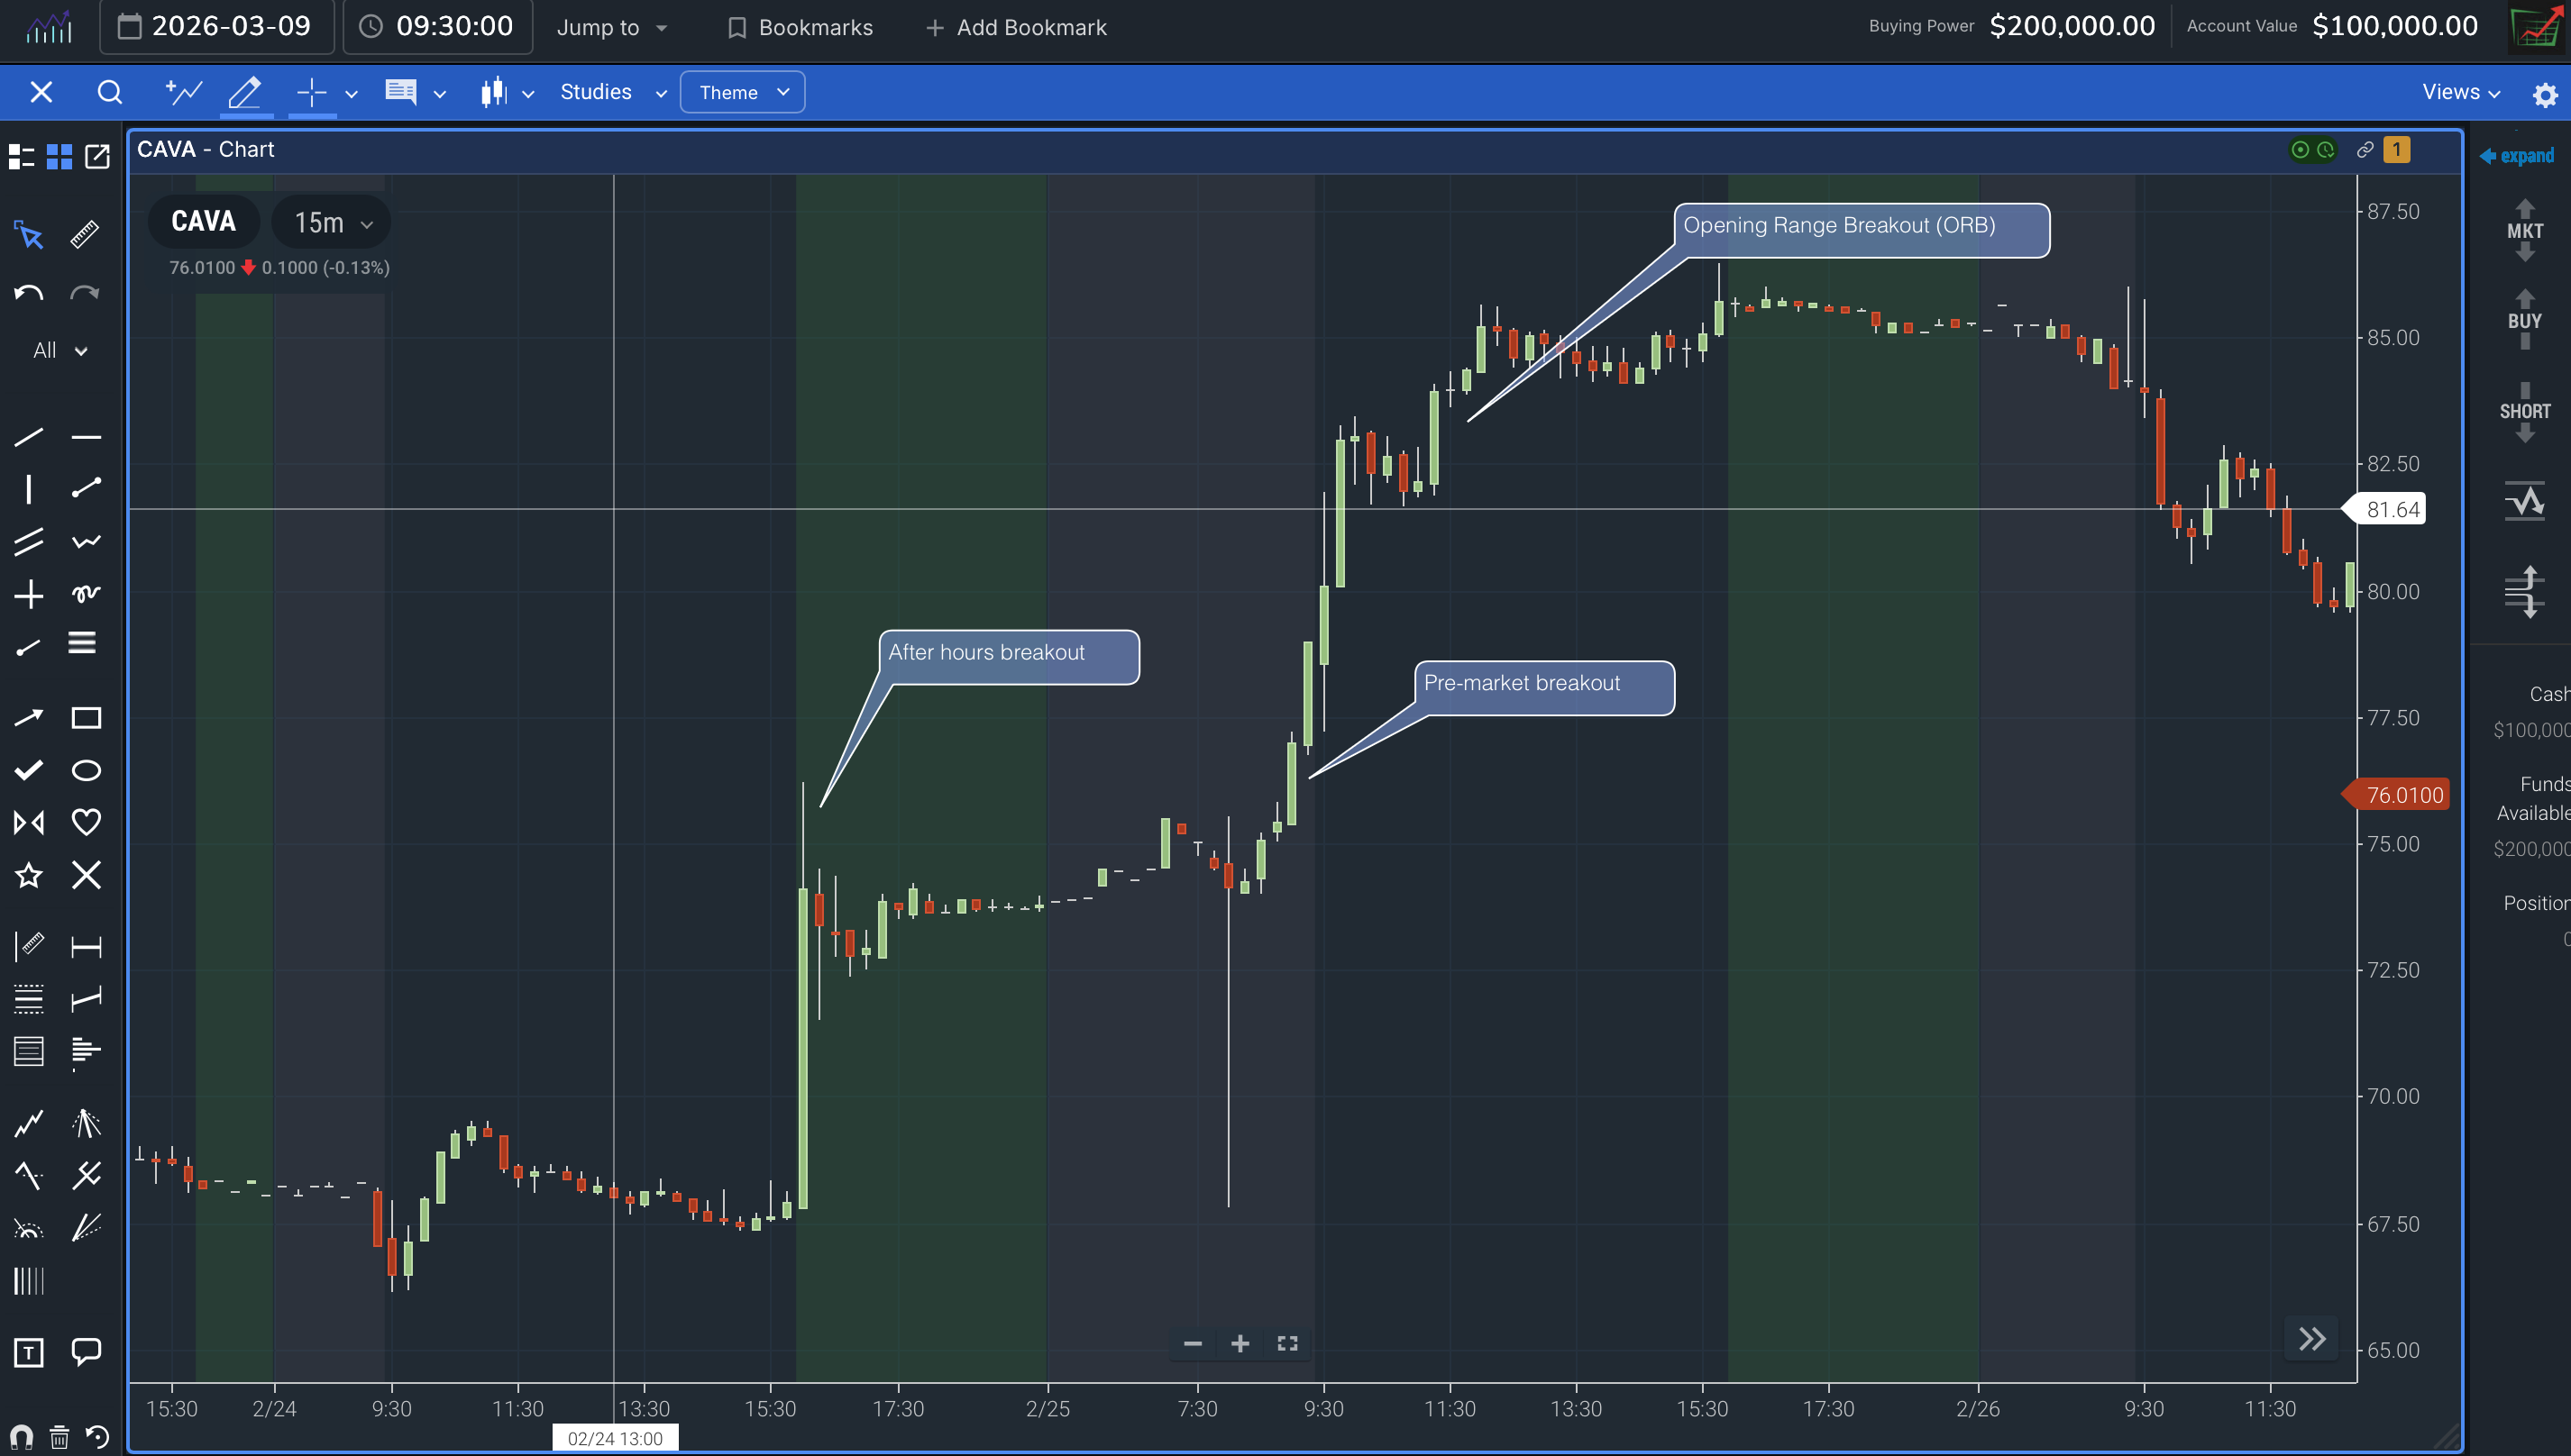Open the 15m timeframe dropdown

(x=330, y=222)
